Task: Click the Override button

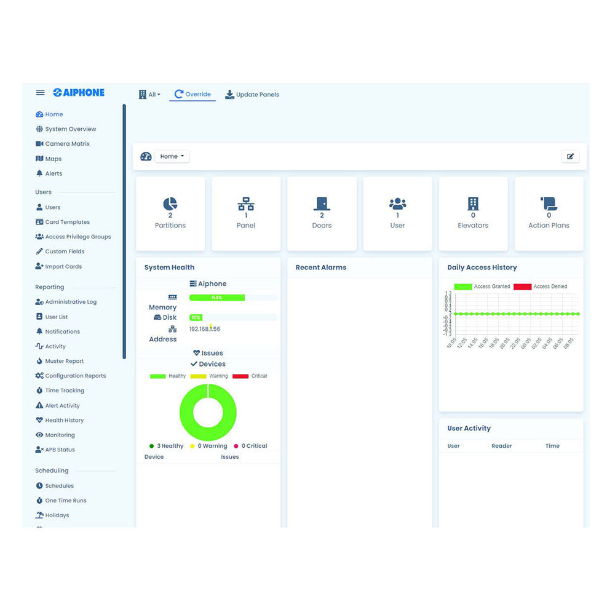Action: [192, 95]
